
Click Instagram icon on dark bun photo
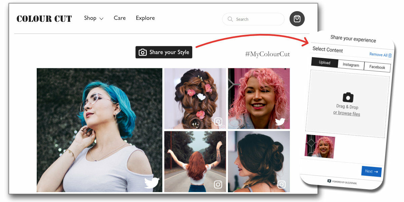[x=281, y=184]
